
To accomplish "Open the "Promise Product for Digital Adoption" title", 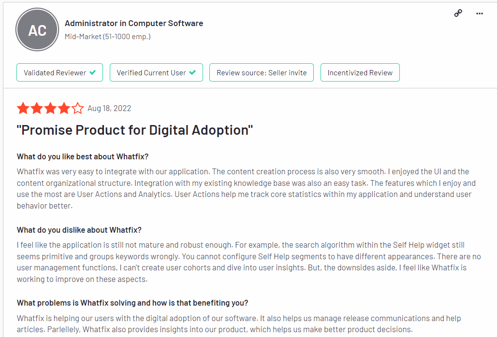I will [x=135, y=130].
